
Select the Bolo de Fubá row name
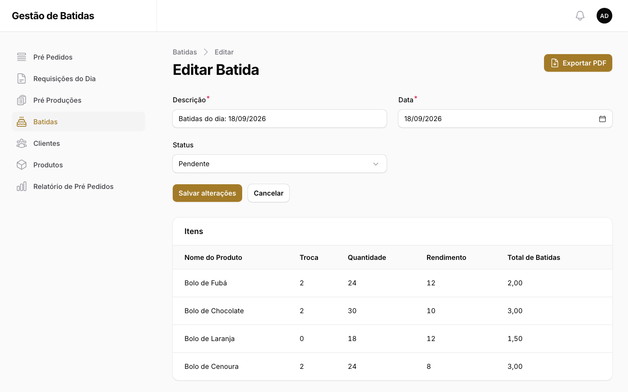(x=206, y=283)
